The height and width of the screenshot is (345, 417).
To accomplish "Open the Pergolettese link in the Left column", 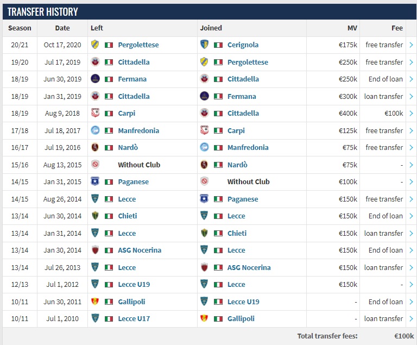I will [138, 45].
